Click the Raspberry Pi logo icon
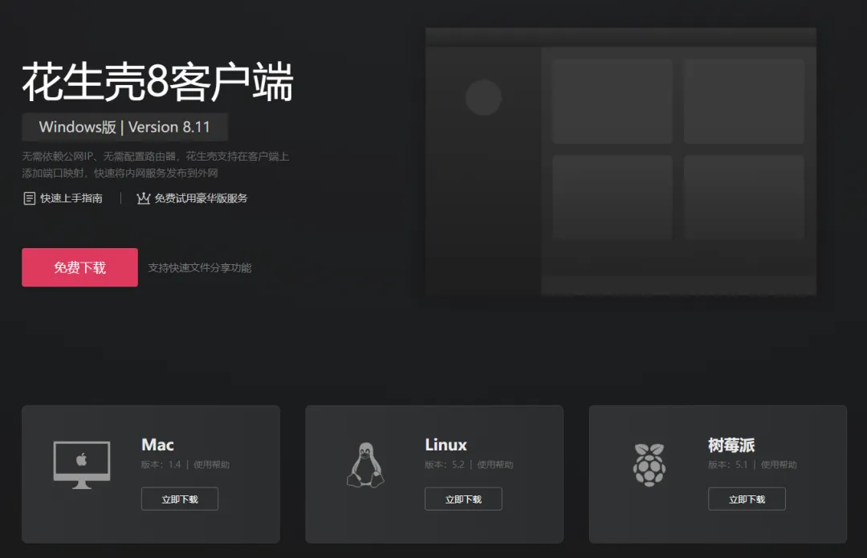The height and width of the screenshot is (558, 867). coord(649,465)
